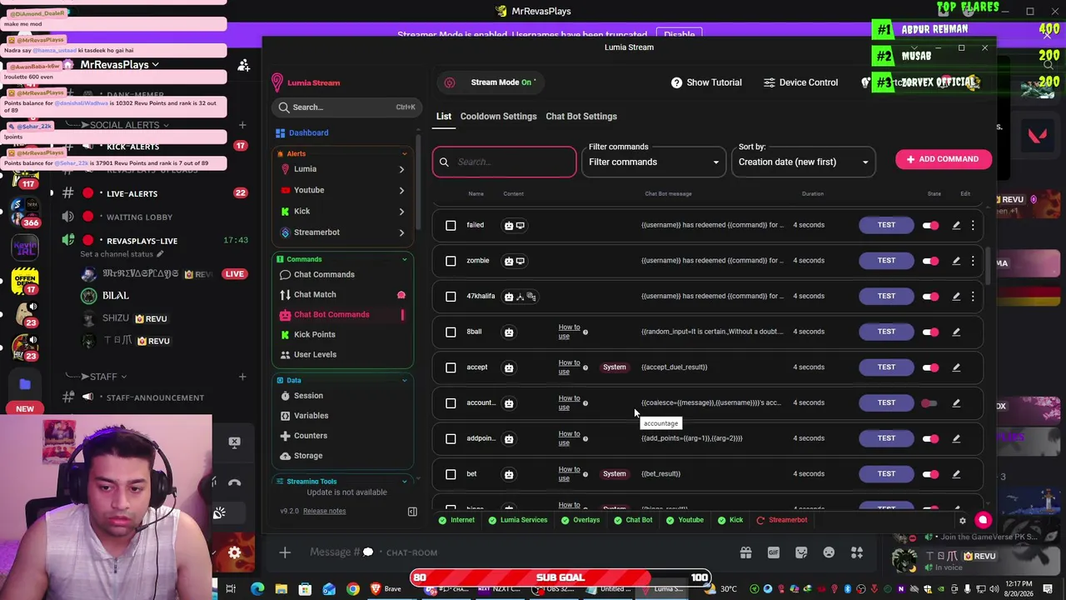This screenshot has height=600, width=1066.
Task: Toggle the accept command state switch
Action: click(x=930, y=367)
